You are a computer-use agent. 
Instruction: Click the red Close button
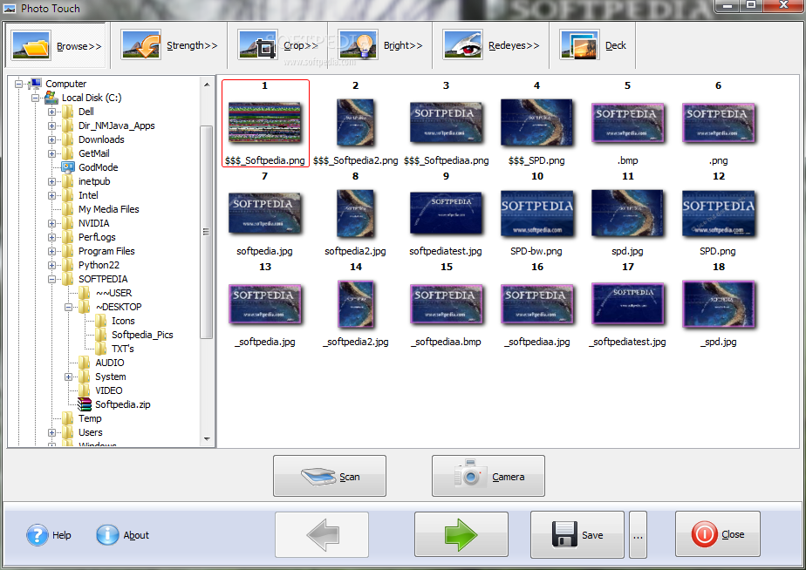718,534
